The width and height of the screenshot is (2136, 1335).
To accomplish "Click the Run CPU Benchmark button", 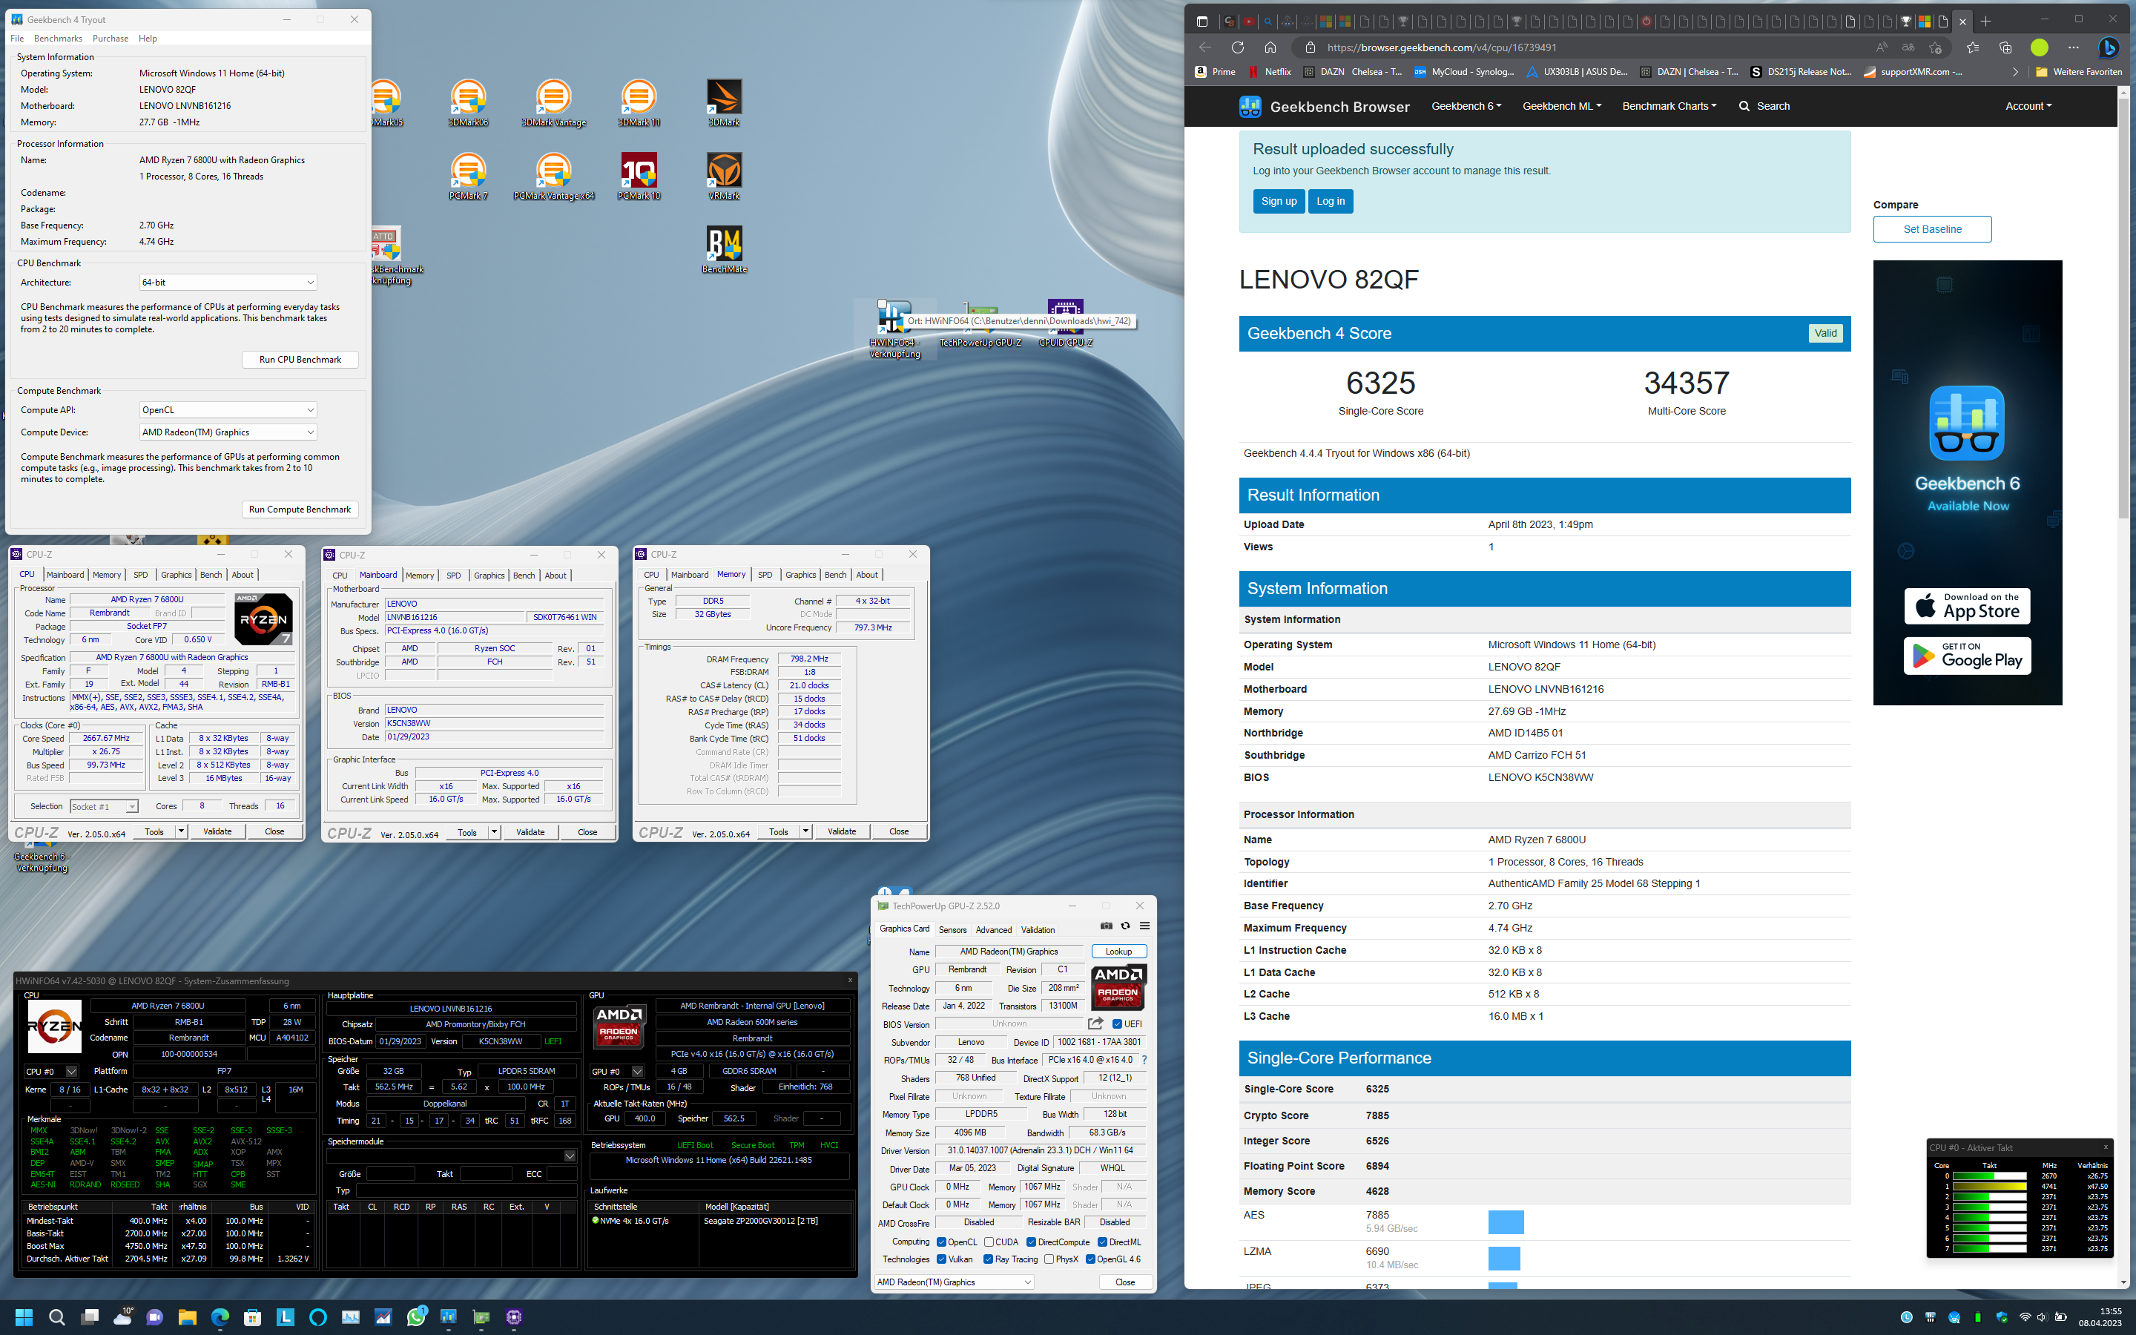I will tap(300, 360).
